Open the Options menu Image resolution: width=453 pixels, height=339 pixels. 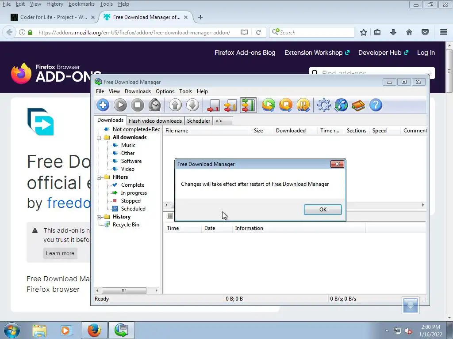(x=165, y=91)
